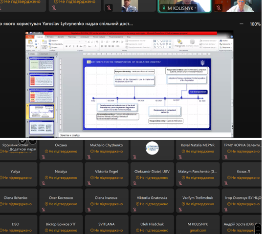Viewport: 265px width, 234px height.
Task: Click Save icon in PowerPoint quick access toolbar
Action: point(31,33)
